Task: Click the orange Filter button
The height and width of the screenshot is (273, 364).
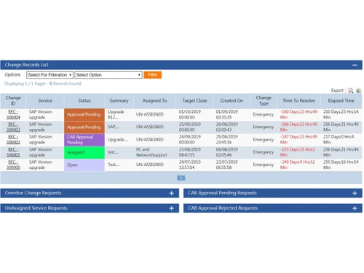Action: [152, 75]
